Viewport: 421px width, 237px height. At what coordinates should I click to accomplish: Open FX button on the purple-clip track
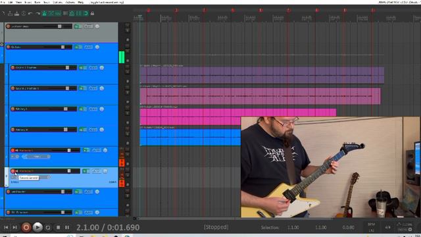click(x=93, y=68)
